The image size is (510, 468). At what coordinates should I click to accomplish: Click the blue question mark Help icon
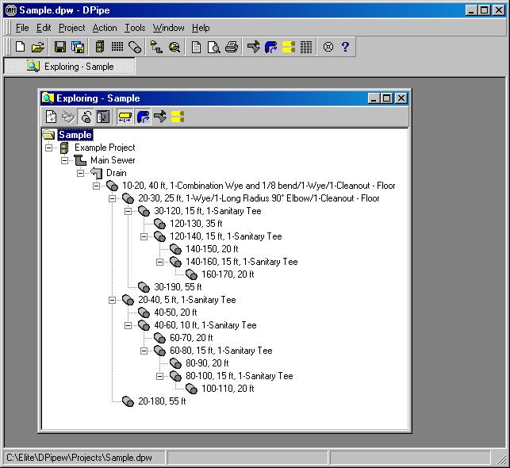345,48
